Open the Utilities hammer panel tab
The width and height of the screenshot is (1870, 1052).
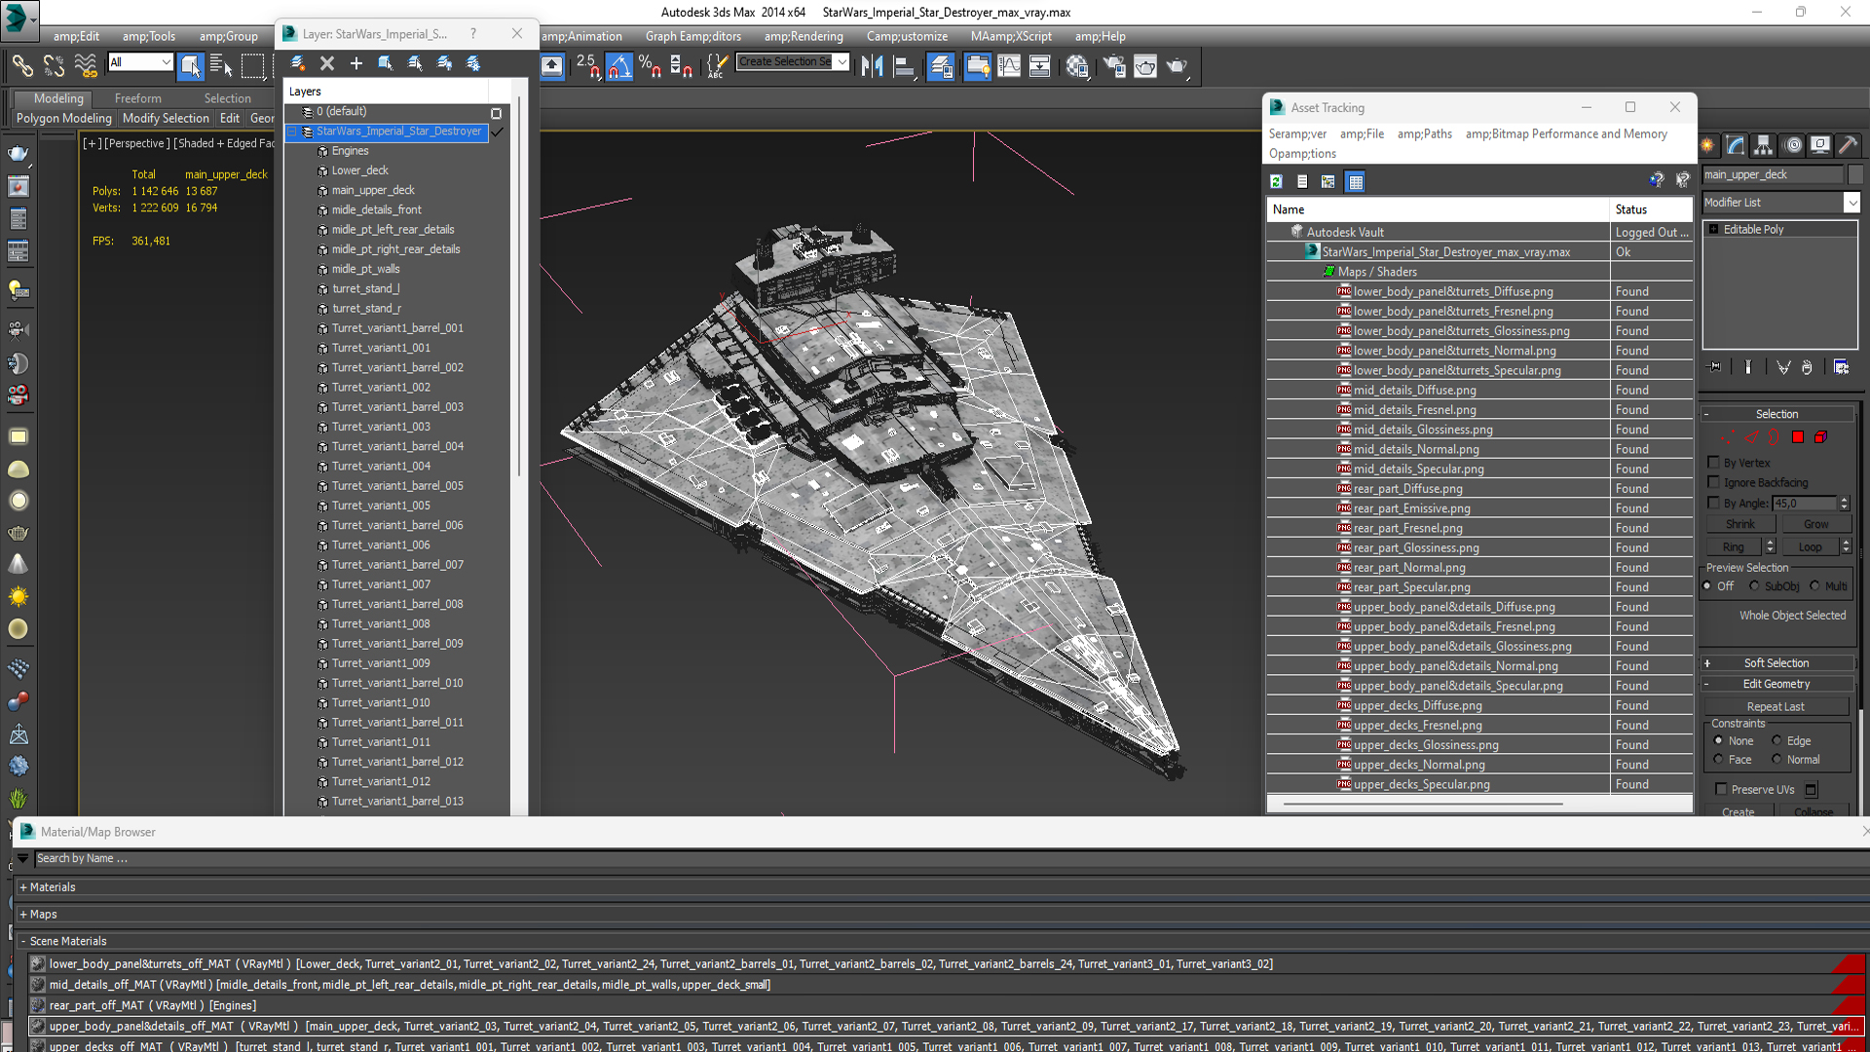click(1848, 145)
